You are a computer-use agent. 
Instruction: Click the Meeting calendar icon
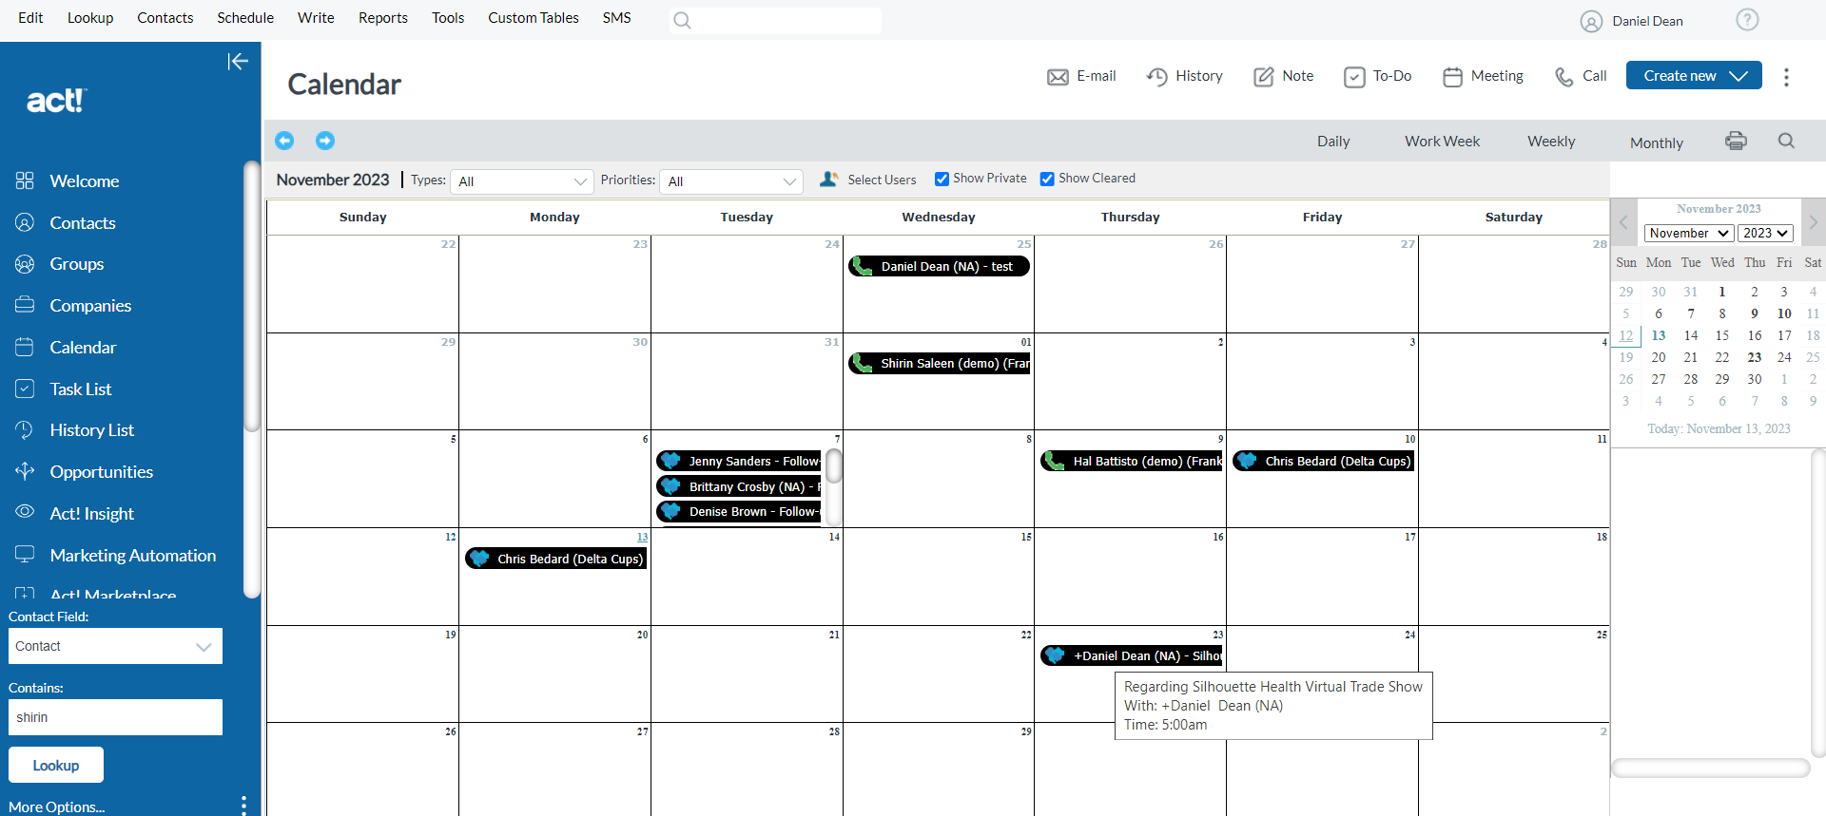[x=1452, y=77]
